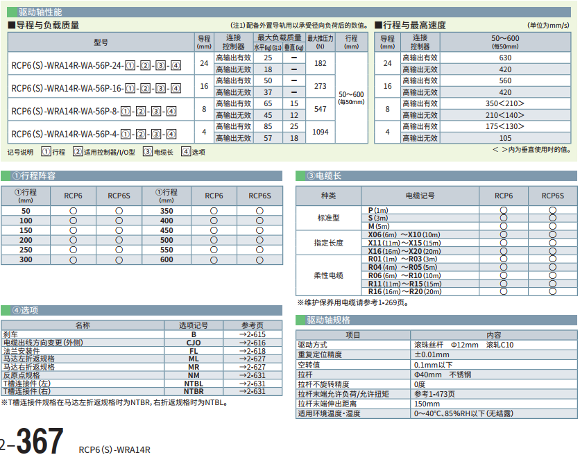Select option code NTBR
The height and width of the screenshot is (455, 580).
click(194, 391)
